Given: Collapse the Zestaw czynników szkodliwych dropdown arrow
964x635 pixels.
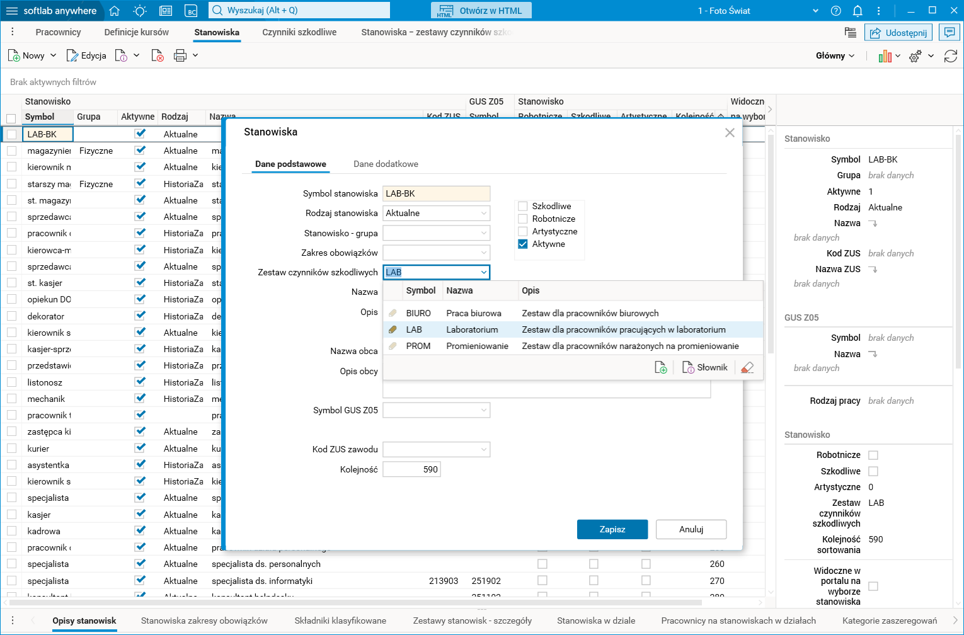Looking at the screenshot, I should pos(484,272).
